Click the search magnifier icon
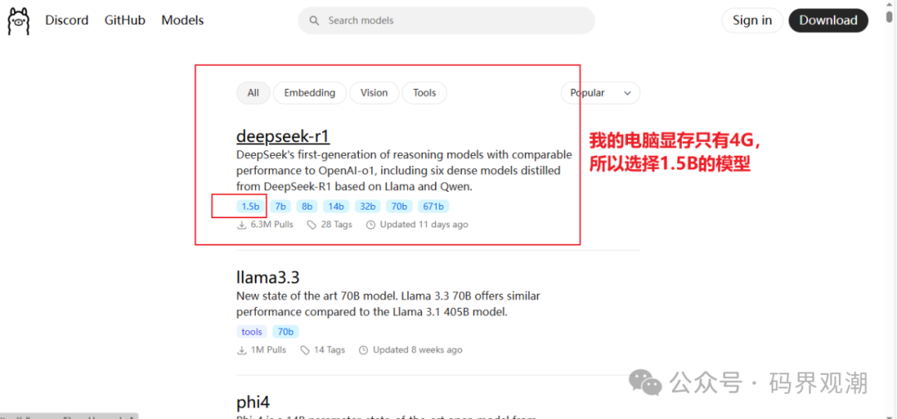The width and height of the screenshot is (897, 419). (x=313, y=21)
